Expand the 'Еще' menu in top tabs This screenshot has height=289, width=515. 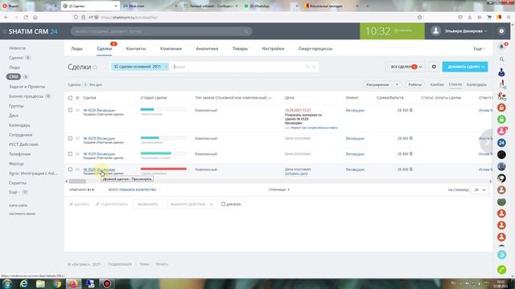pos(479,48)
